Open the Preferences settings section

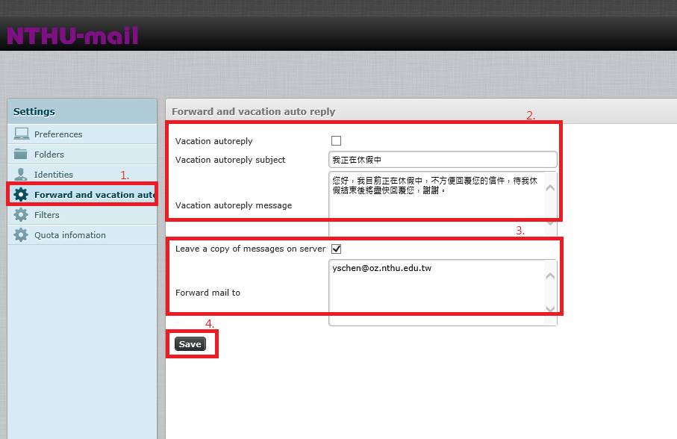[58, 134]
